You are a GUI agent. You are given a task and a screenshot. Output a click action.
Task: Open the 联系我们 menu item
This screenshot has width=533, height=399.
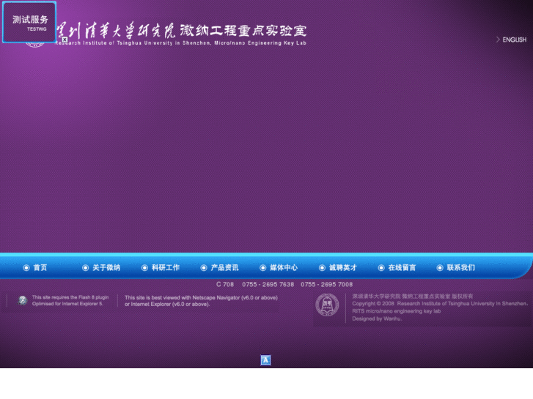point(460,267)
